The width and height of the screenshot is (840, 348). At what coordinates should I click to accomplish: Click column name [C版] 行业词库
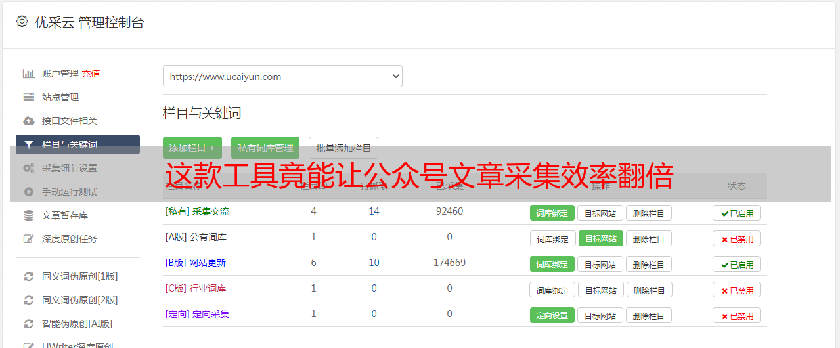[196, 288]
